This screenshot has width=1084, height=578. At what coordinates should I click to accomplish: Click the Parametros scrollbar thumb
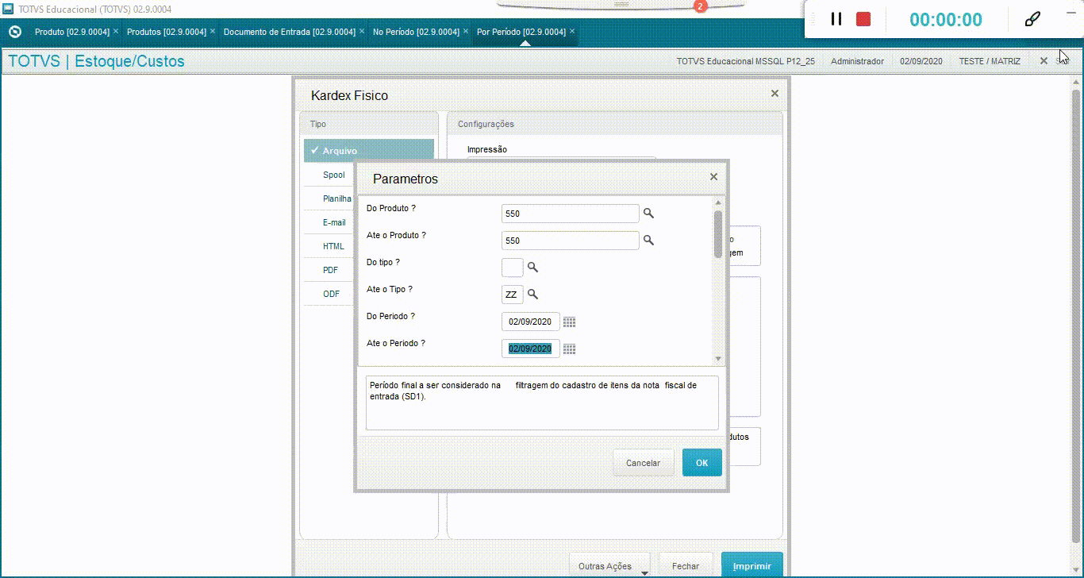click(x=718, y=233)
